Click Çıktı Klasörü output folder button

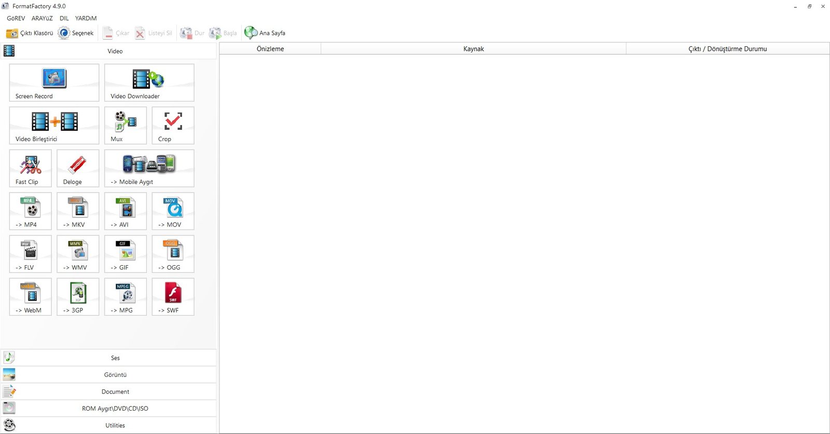pyautogui.click(x=30, y=33)
